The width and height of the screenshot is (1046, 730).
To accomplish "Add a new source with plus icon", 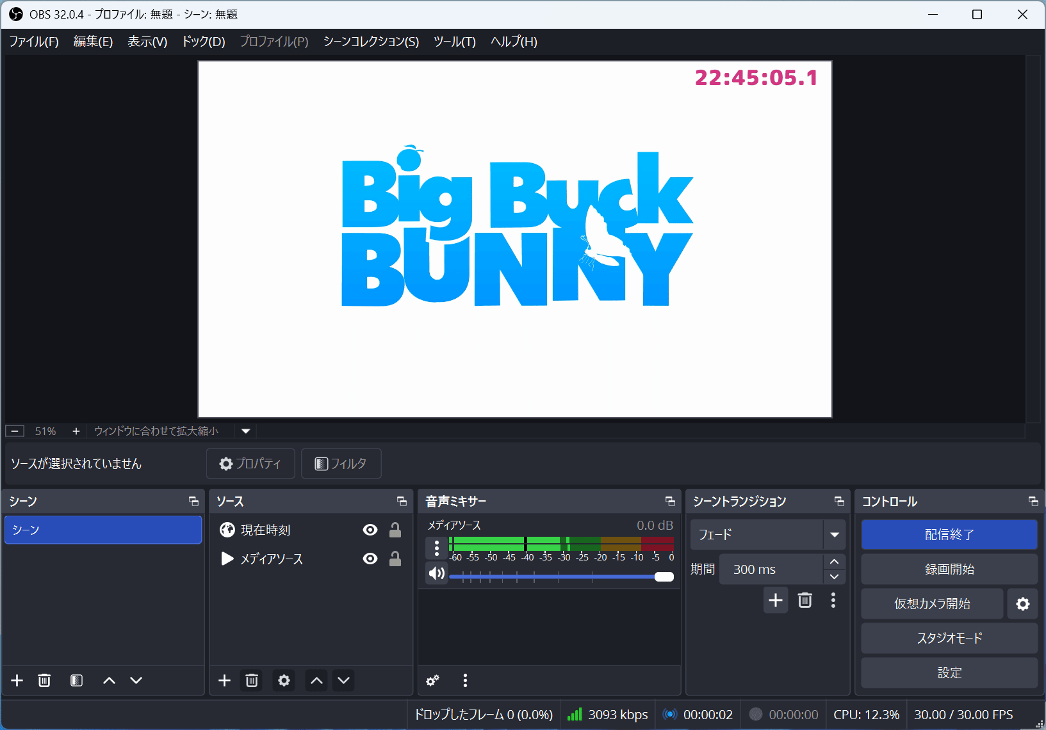I will pos(224,680).
